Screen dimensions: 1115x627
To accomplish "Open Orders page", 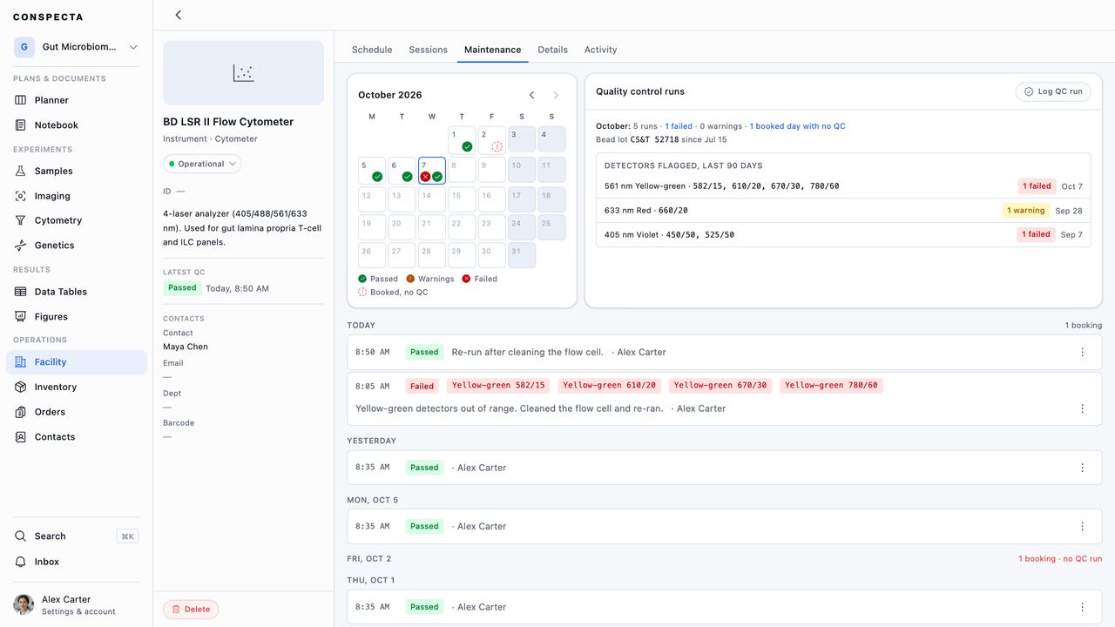I will point(77,412).
